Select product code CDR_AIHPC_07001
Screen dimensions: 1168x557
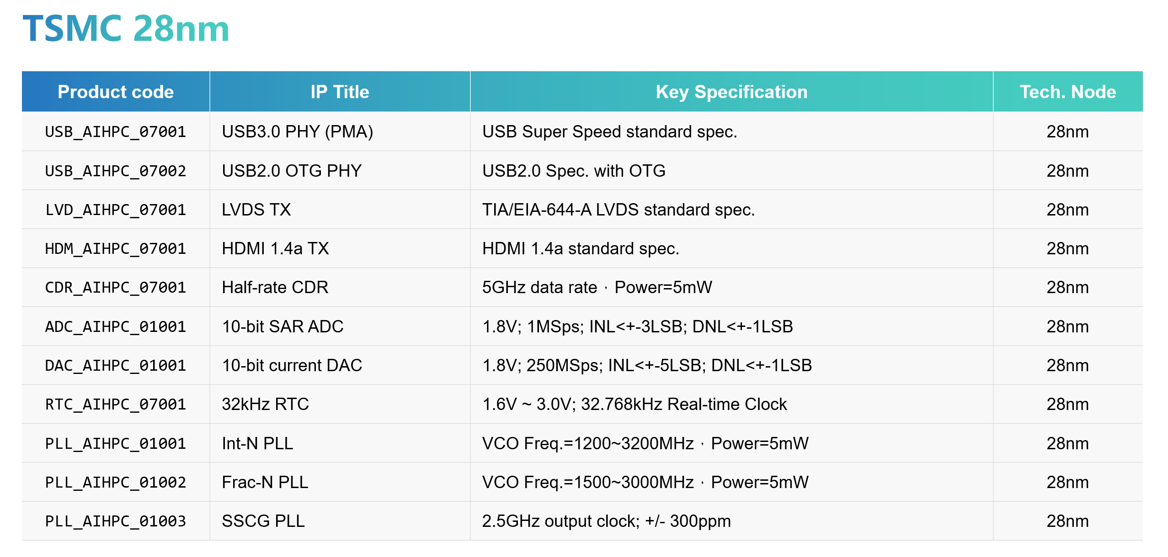click(x=115, y=288)
